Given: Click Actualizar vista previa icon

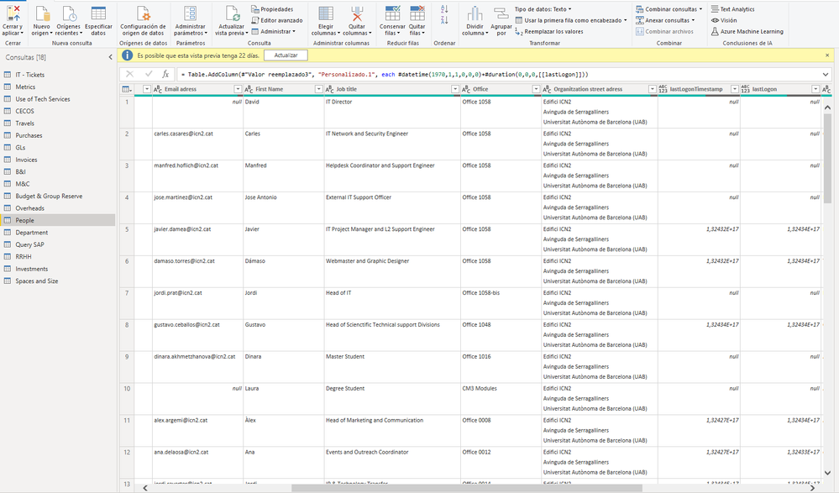Looking at the screenshot, I should click(232, 14).
